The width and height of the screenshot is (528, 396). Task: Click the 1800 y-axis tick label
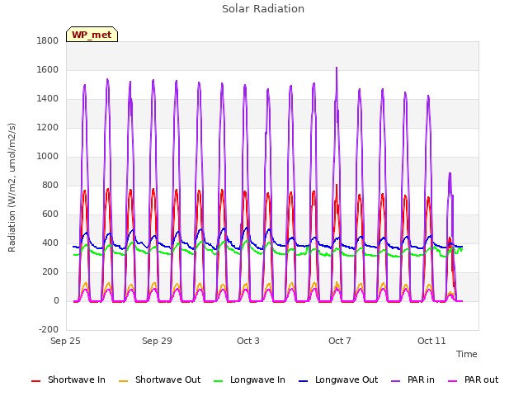[48, 40]
